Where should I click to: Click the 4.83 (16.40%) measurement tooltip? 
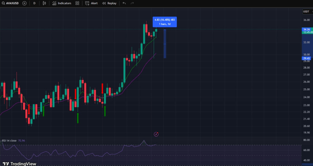pyautogui.click(x=165, y=22)
